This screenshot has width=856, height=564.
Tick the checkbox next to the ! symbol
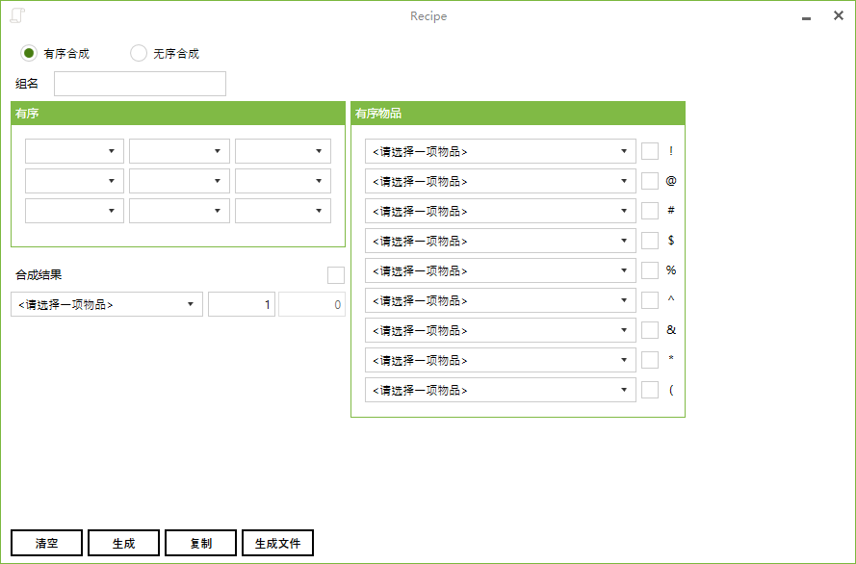click(x=650, y=151)
